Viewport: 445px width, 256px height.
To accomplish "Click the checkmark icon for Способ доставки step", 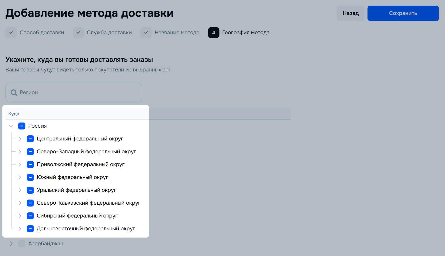I will pyautogui.click(x=11, y=33).
